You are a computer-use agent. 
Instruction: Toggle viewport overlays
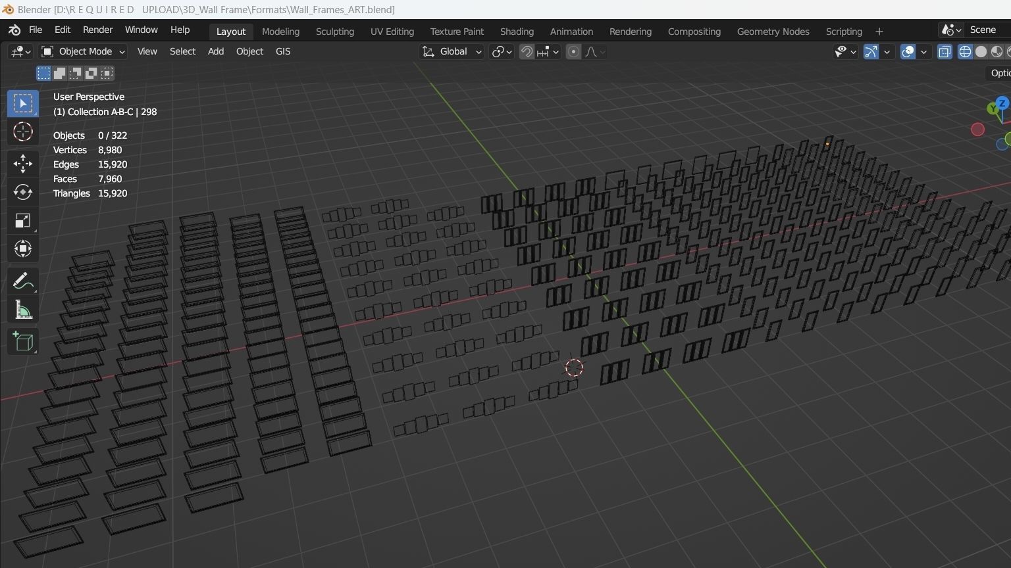tap(908, 51)
